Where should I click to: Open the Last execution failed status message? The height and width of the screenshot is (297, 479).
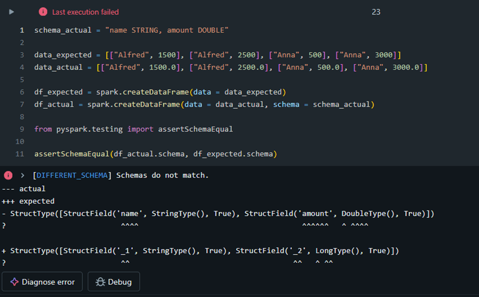click(x=85, y=12)
